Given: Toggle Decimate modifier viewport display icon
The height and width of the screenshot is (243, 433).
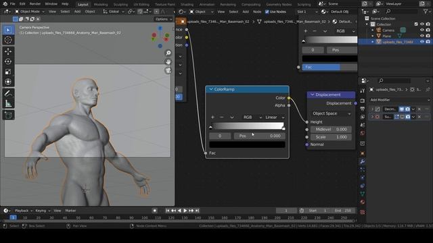Looking at the screenshot, I should coord(402,109).
